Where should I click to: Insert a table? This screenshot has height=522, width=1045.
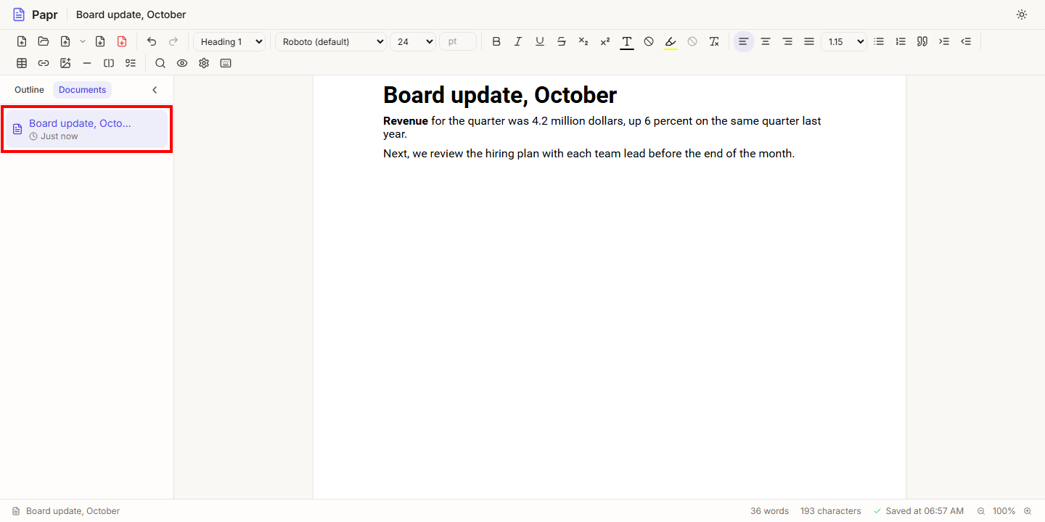pos(22,63)
